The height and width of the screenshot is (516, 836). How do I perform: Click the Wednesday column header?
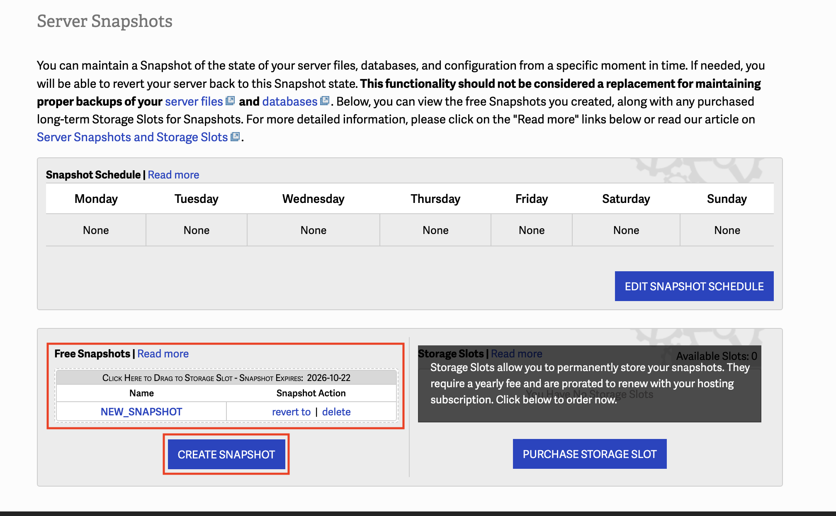coord(313,199)
